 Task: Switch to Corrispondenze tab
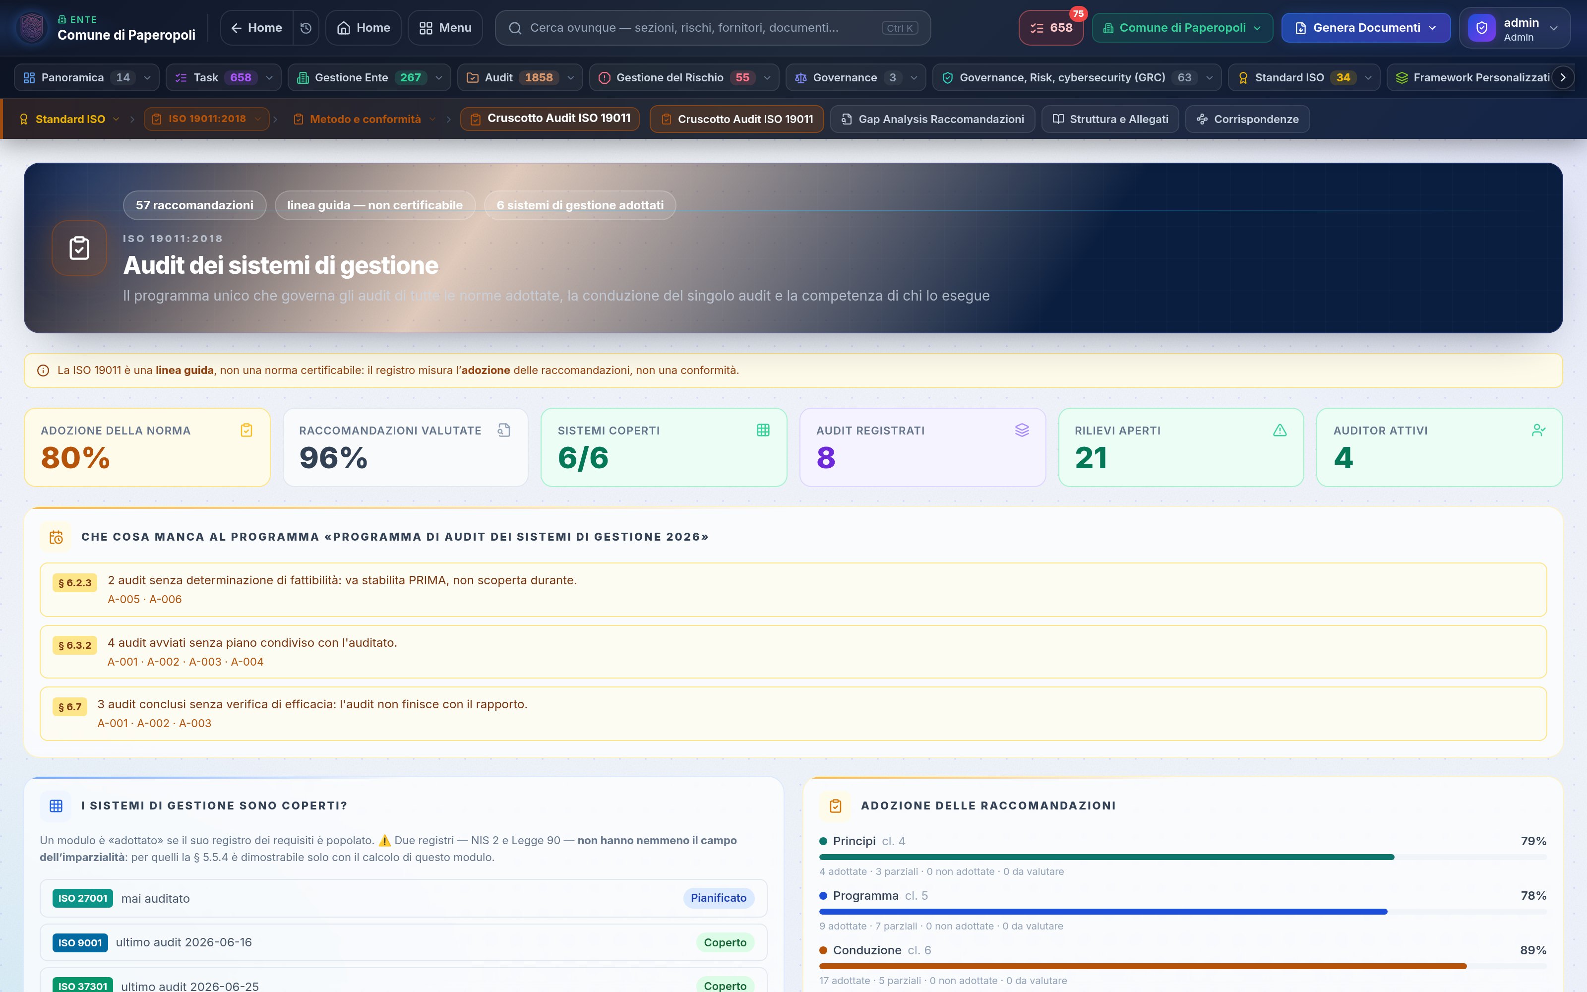1247,120
